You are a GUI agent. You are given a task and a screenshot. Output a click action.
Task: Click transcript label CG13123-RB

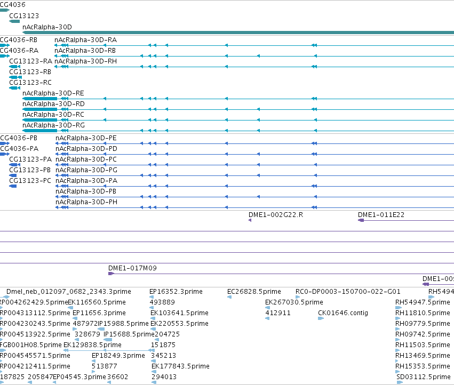30,72
